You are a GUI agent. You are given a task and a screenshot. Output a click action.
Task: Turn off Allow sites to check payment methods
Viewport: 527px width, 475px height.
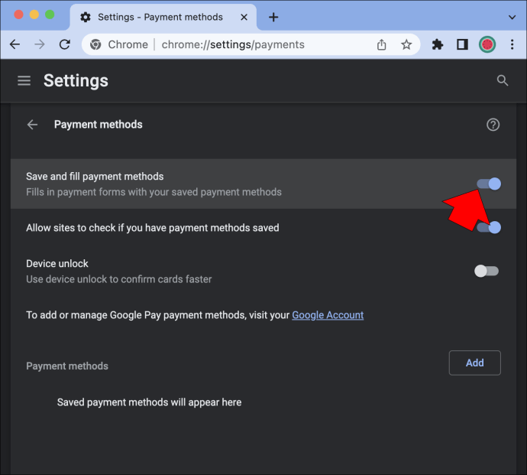[490, 228]
